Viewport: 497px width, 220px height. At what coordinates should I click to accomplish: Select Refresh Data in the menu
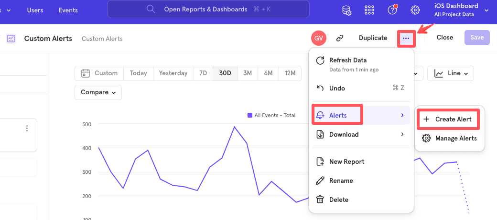click(348, 60)
